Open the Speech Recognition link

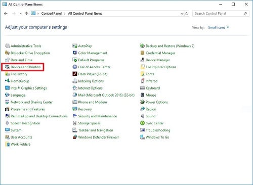25,123
